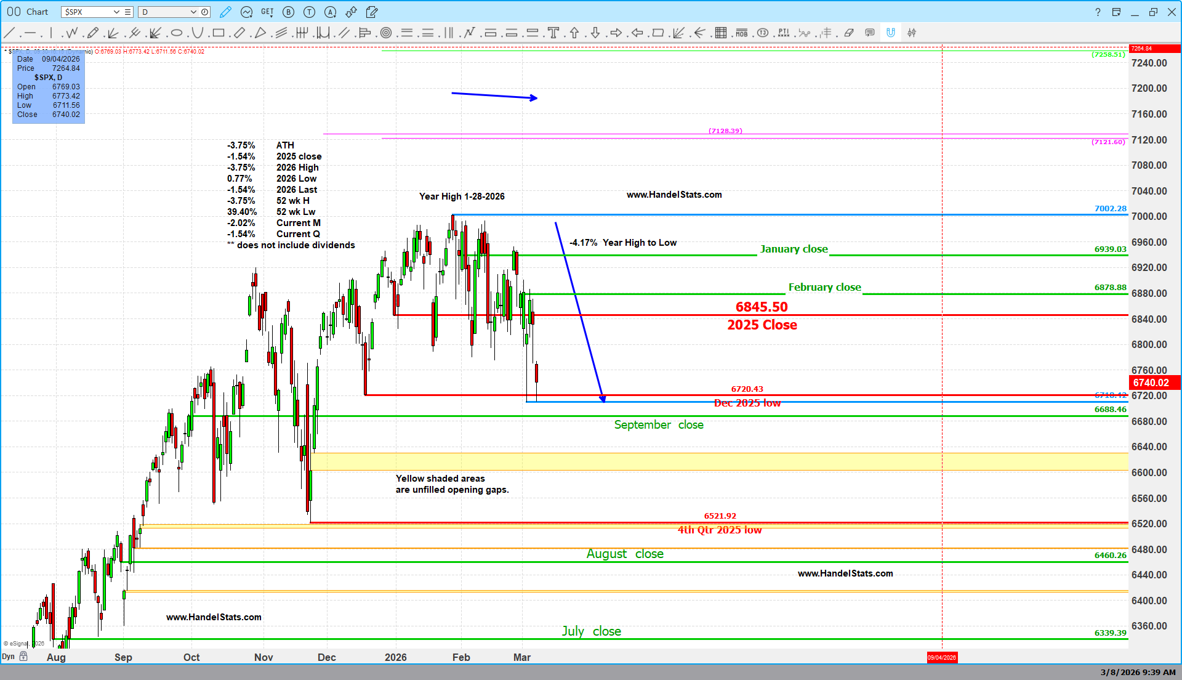This screenshot has height=680, width=1182.
Task: Select the Fibonacci circle tool
Action: 386,33
